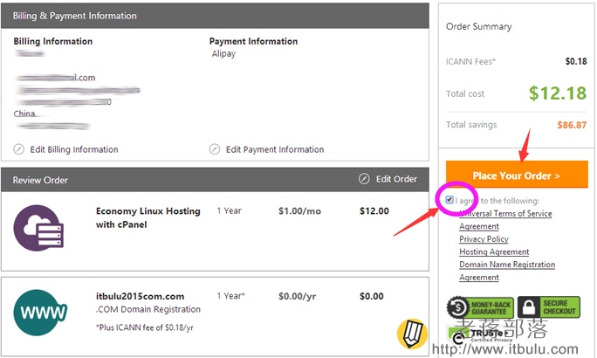Image resolution: width=597 pixels, height=358 pixels.
Task: Open the Domain Name Registration Agreement link
Action: click(507, 271)
